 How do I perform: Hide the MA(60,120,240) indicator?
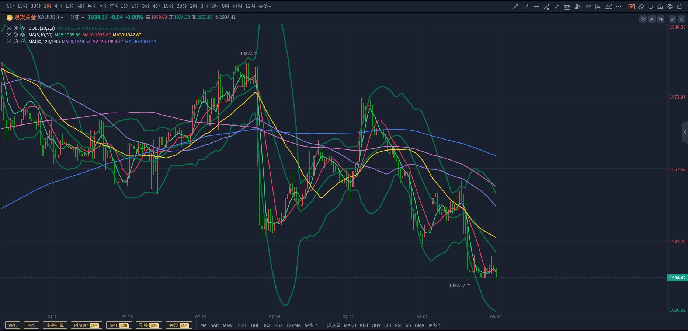pyautogui.click(x=22, y=41)
